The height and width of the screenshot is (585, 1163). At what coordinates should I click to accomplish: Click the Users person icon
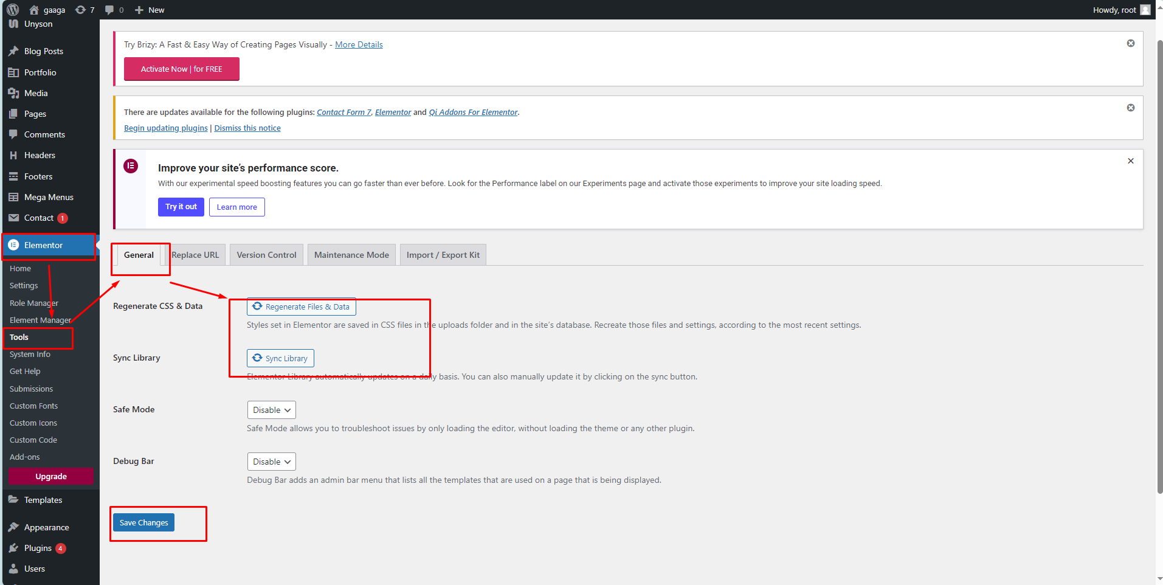(13, 569)
